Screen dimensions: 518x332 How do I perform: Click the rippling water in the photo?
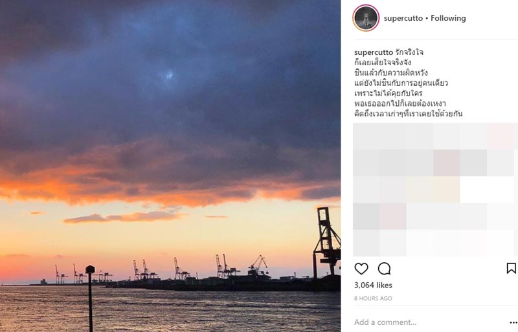coord(207,310)
